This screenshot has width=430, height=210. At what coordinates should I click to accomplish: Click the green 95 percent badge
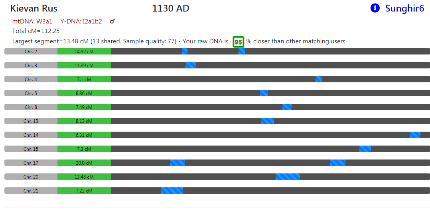[238, 42]
